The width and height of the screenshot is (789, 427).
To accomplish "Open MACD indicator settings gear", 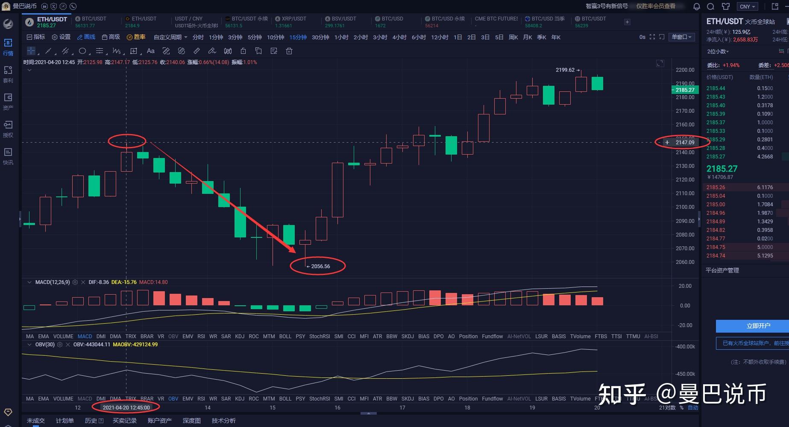I will tap(75, 282).
